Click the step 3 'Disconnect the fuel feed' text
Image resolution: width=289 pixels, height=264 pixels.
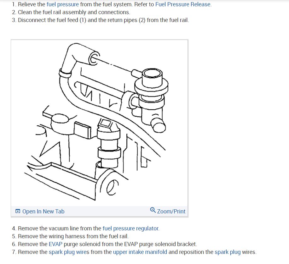(x=48, y=20)
